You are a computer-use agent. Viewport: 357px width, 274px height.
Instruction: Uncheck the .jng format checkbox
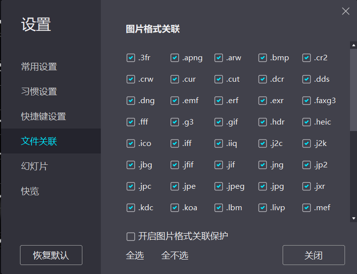point(263,165)
